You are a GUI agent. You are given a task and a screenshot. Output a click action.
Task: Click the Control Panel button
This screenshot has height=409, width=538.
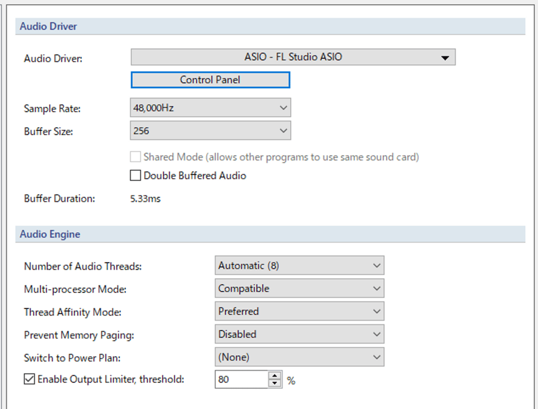point(210,80)
